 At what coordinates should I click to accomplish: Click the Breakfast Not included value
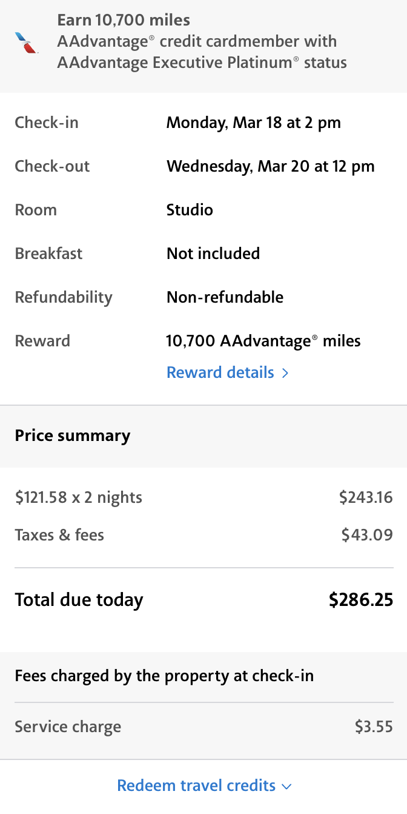pyautogui.click(x=213, y=254)
